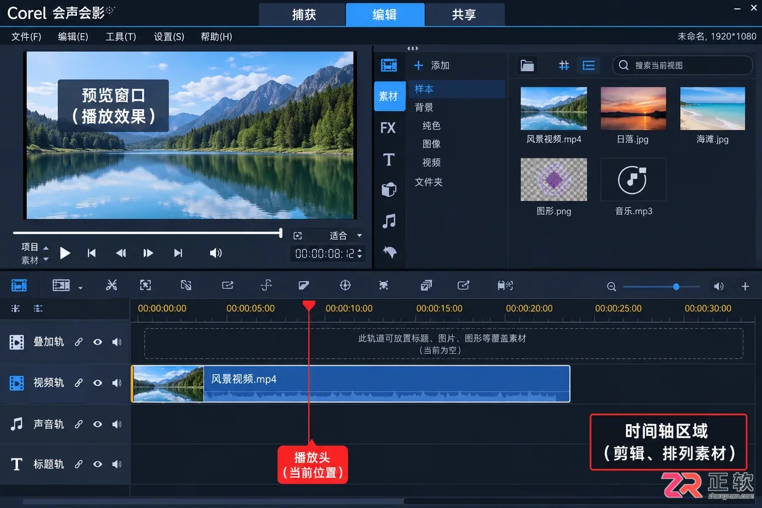Click the preview scrubber bar
762x508 pixels.
[x=147, y=233]
